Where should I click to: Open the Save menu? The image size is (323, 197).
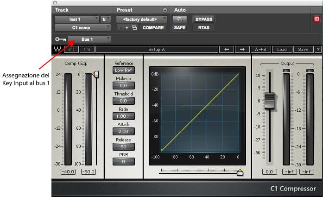pyautogui.click(x=303, y=50)
